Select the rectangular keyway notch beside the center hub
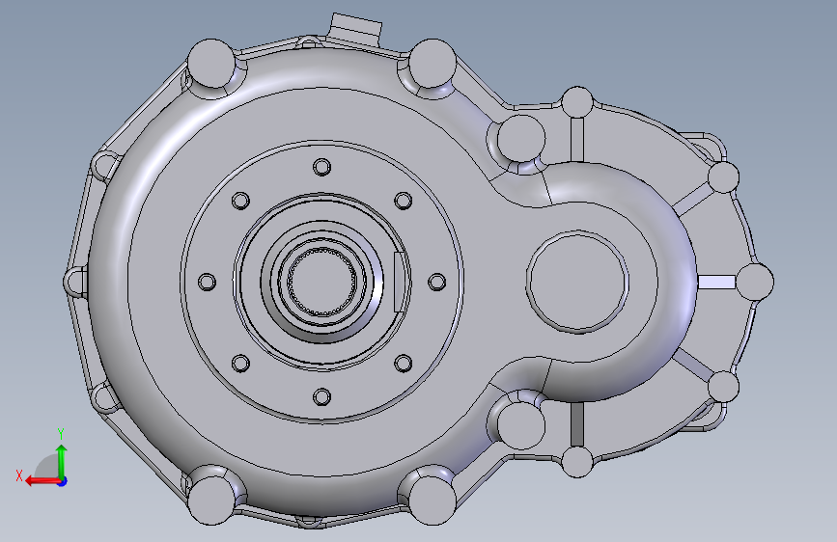 (398, 282)
